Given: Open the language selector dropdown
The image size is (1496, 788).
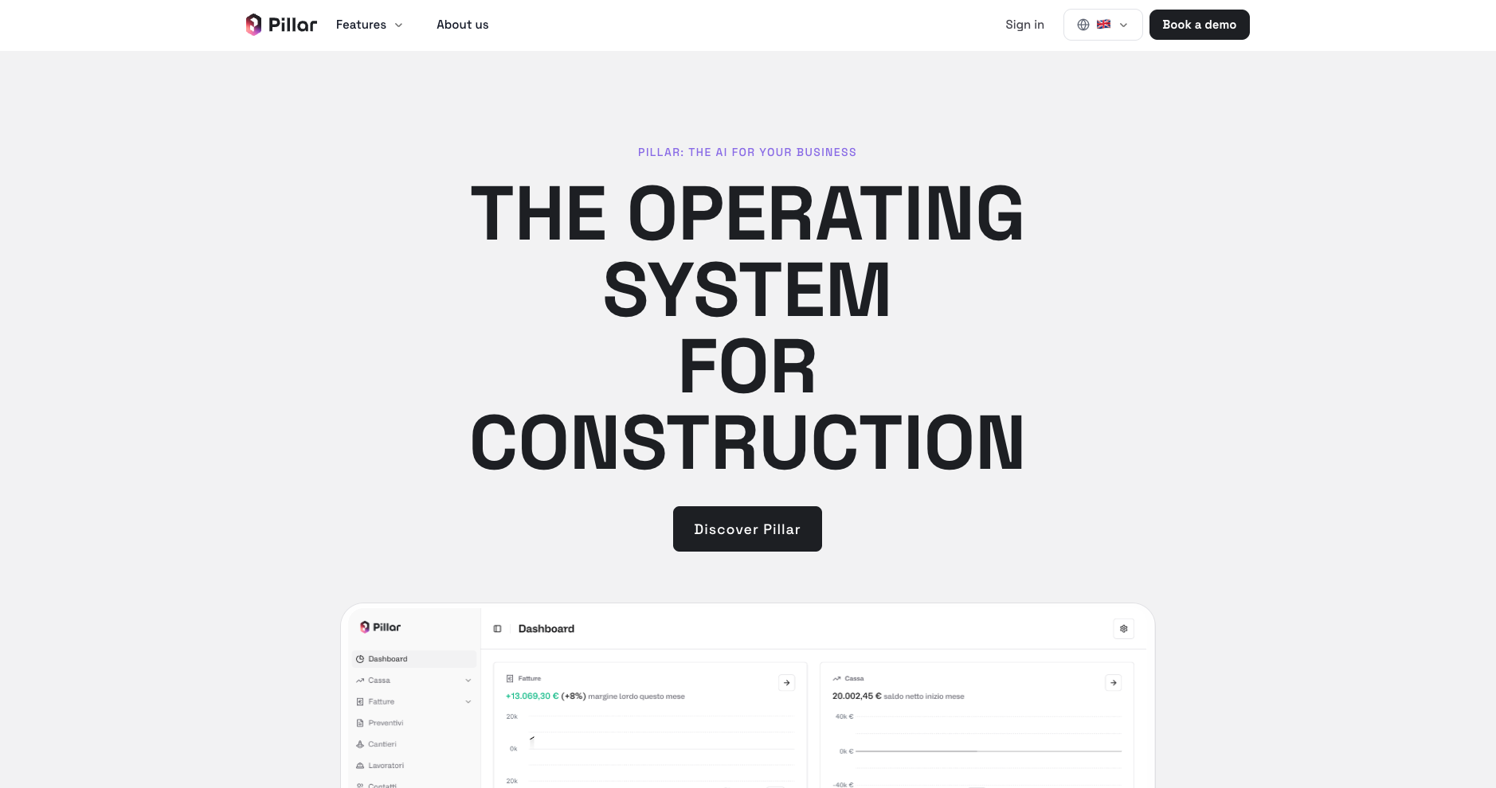Looking at the screenshot, I should [x=1102, y=25].
